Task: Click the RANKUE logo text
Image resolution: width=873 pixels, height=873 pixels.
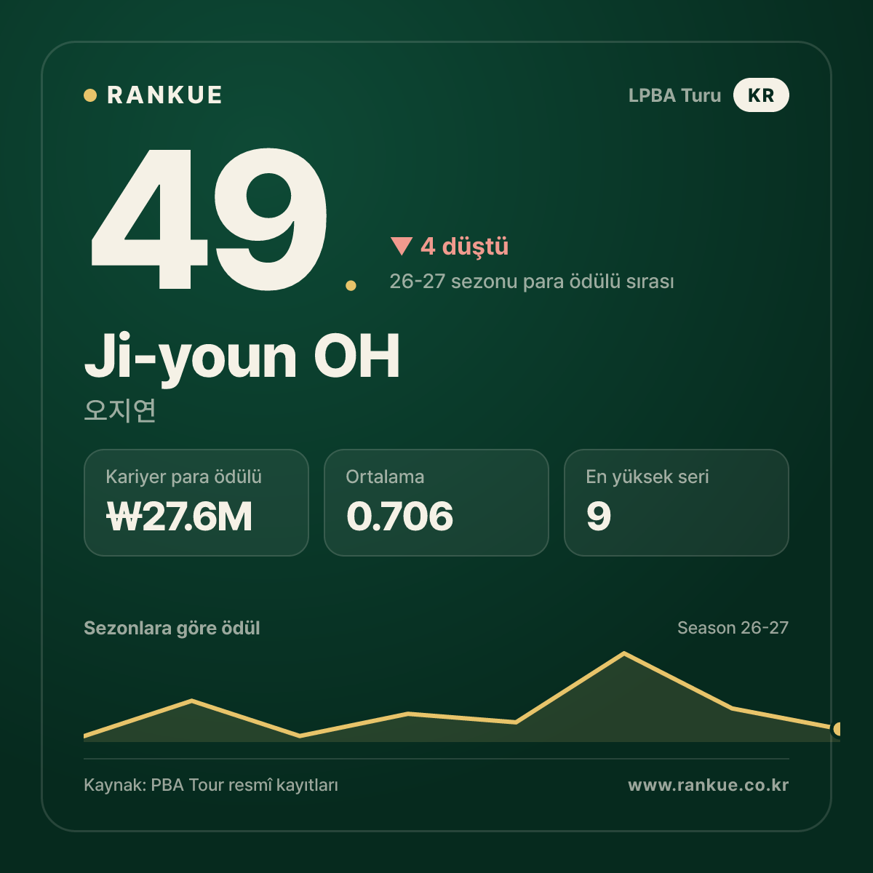Action: (164, 95)
